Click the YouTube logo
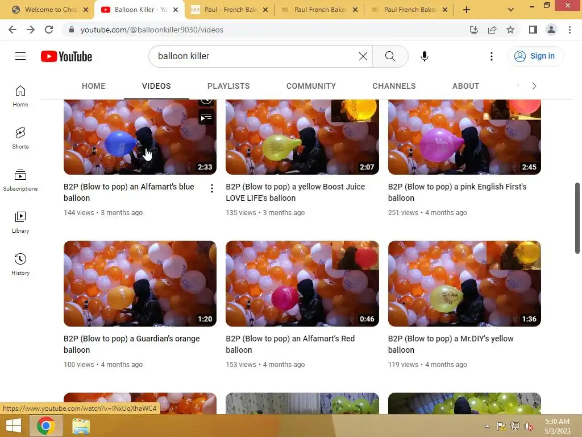 (x=66, y=56)
